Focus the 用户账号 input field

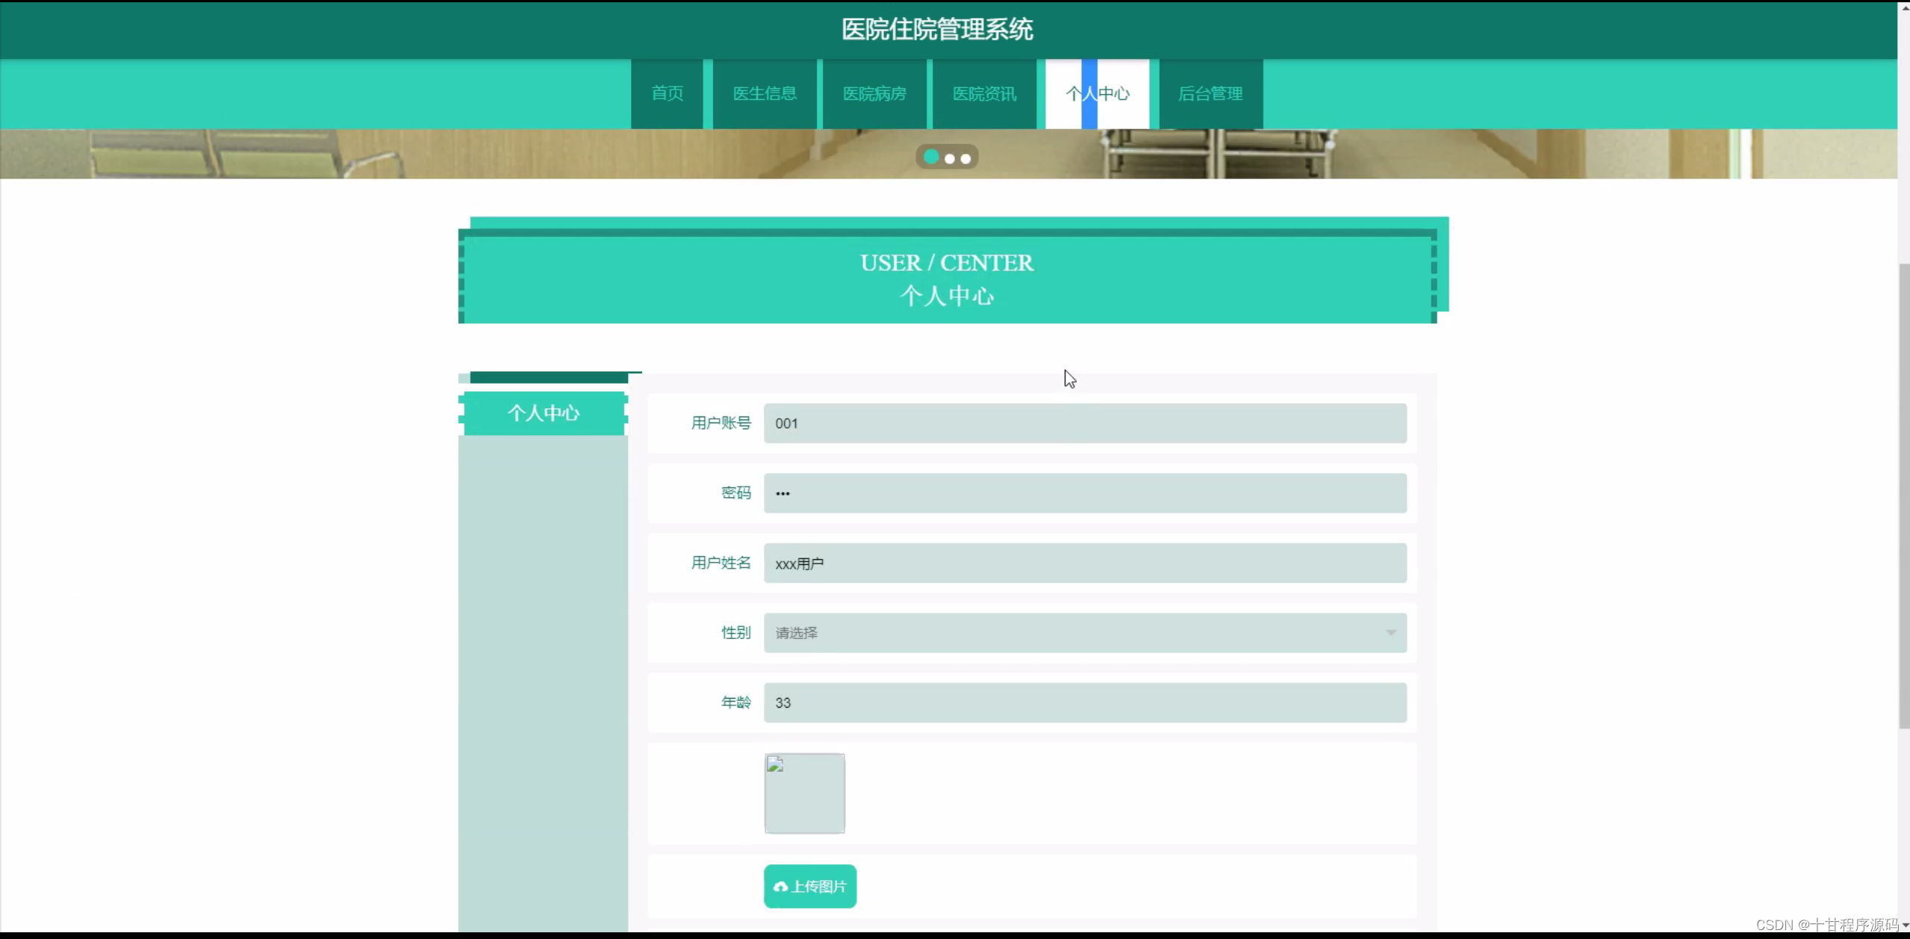[x=1084, y=423]
